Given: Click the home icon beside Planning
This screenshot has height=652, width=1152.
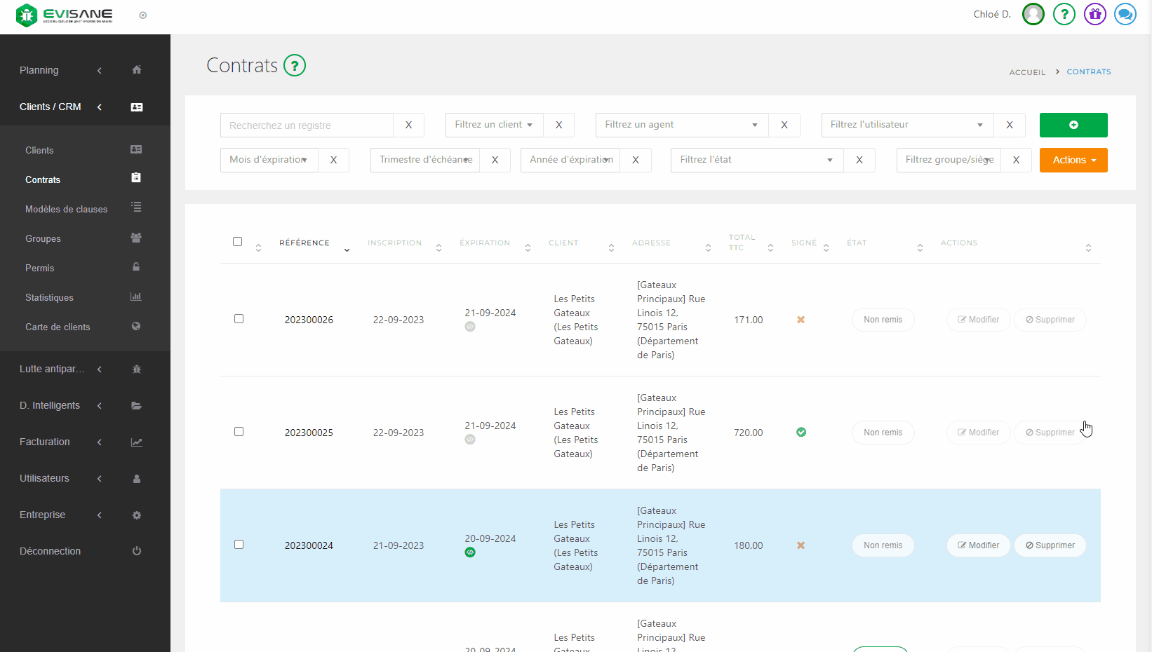Looking at the screenshot, I should click(137, 70).
